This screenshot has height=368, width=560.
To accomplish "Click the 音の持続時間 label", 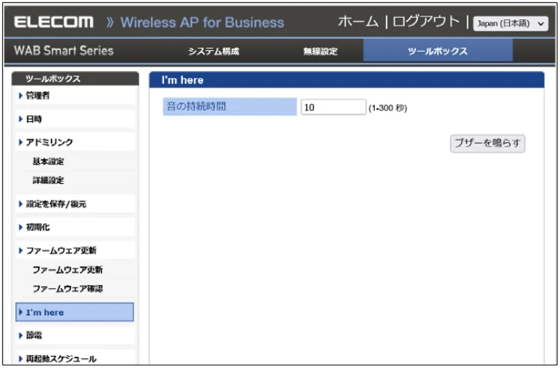I will (229, 106).
